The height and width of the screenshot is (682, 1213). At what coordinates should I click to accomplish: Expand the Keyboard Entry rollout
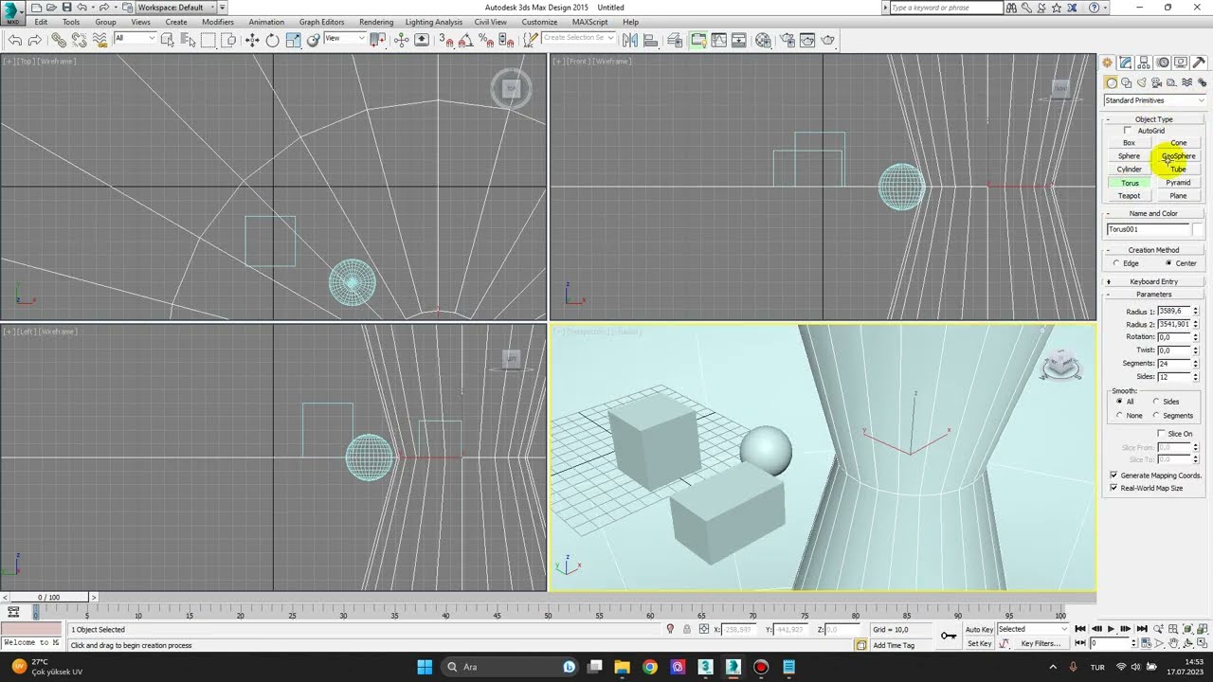(x=1153, y=282)
